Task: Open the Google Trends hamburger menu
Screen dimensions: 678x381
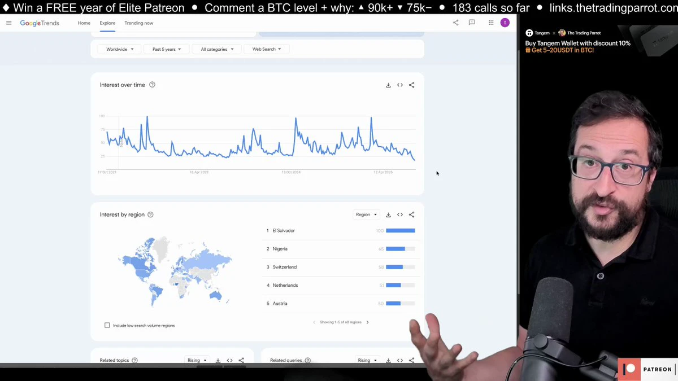Action: tap(8, 23)
